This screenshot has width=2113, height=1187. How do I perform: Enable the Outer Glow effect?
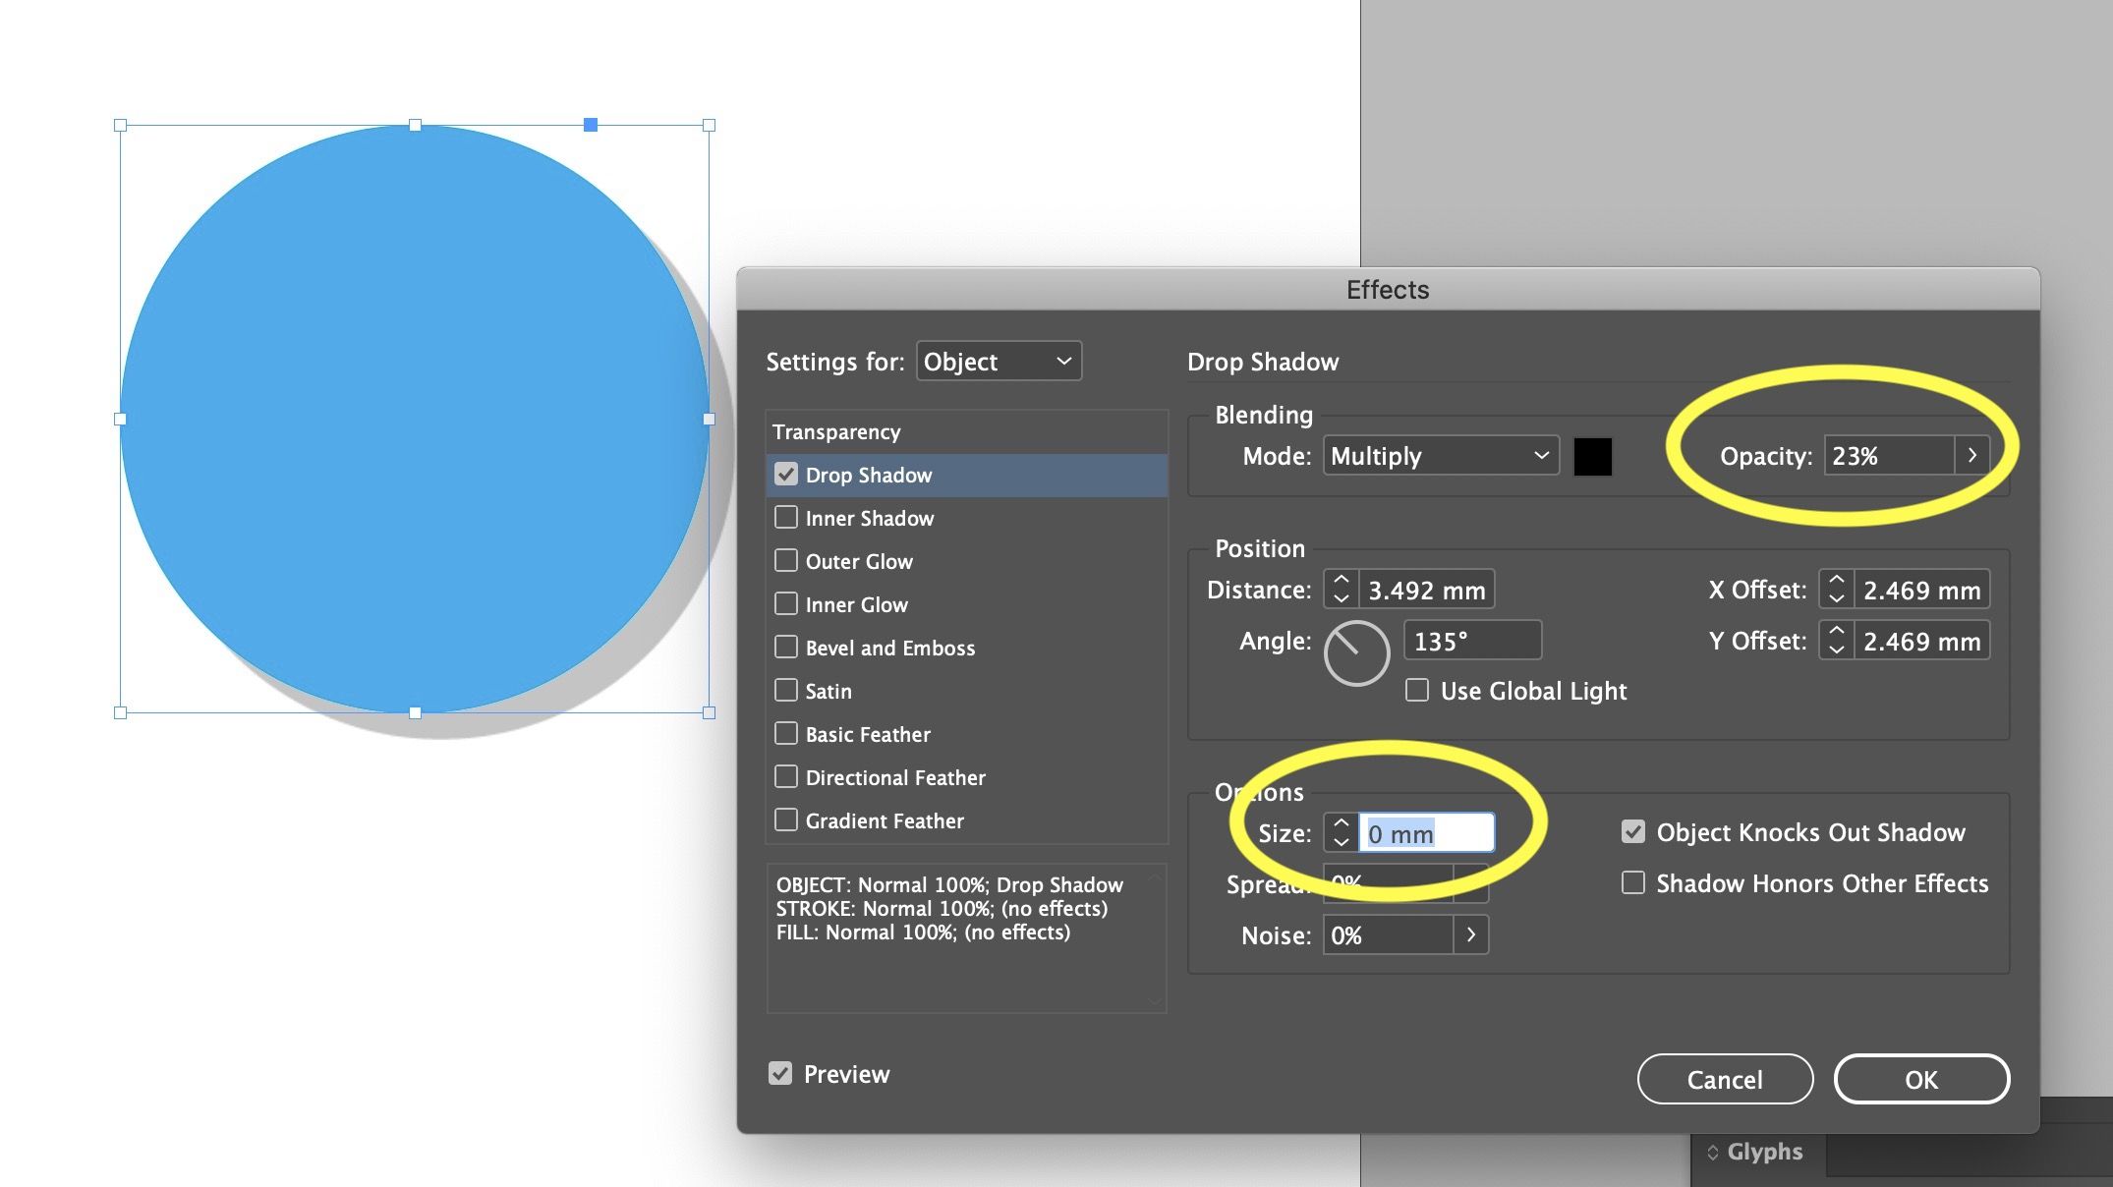point(786,560)
